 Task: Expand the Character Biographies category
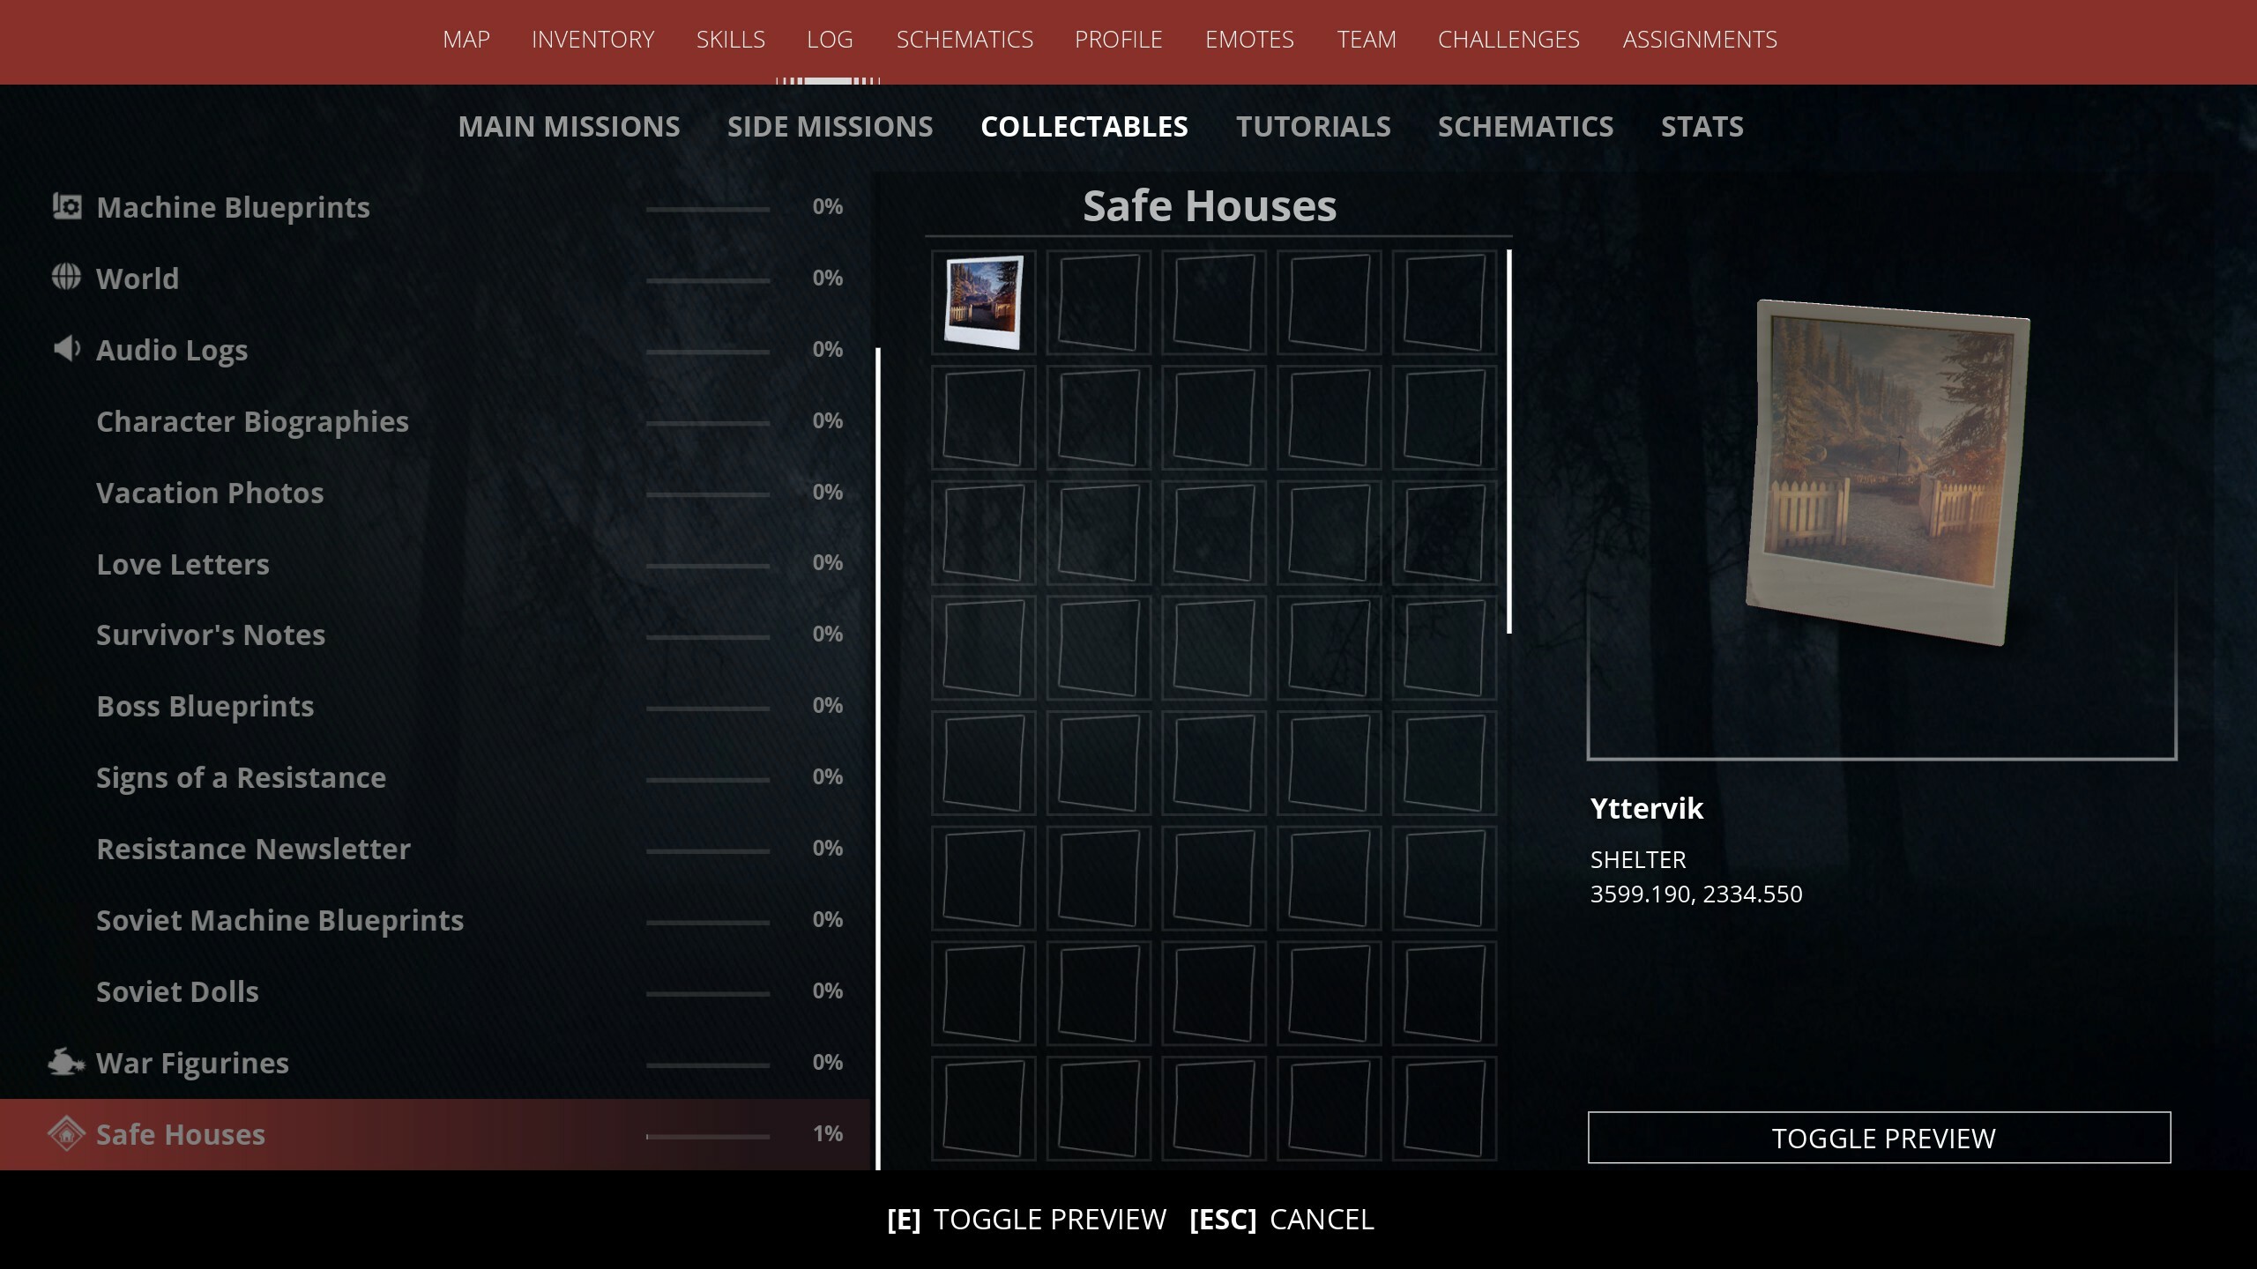[x=253, y=419]
